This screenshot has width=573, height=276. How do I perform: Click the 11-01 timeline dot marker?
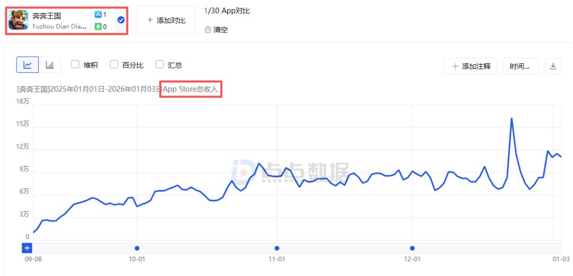(x=276, y=248)
